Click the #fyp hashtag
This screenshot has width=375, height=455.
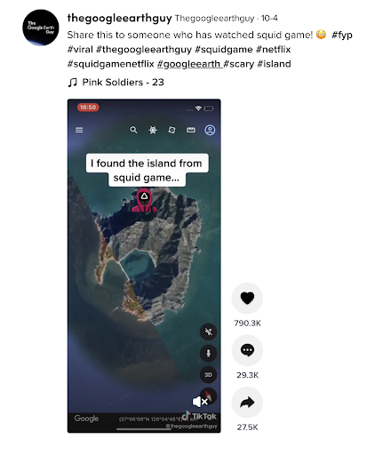tap(342, 35)
